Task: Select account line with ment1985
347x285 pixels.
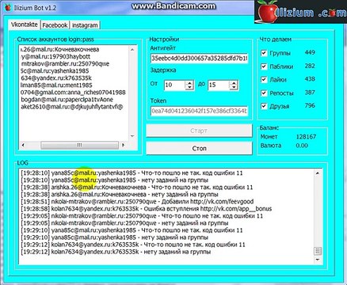Action: tap(56, 85)
